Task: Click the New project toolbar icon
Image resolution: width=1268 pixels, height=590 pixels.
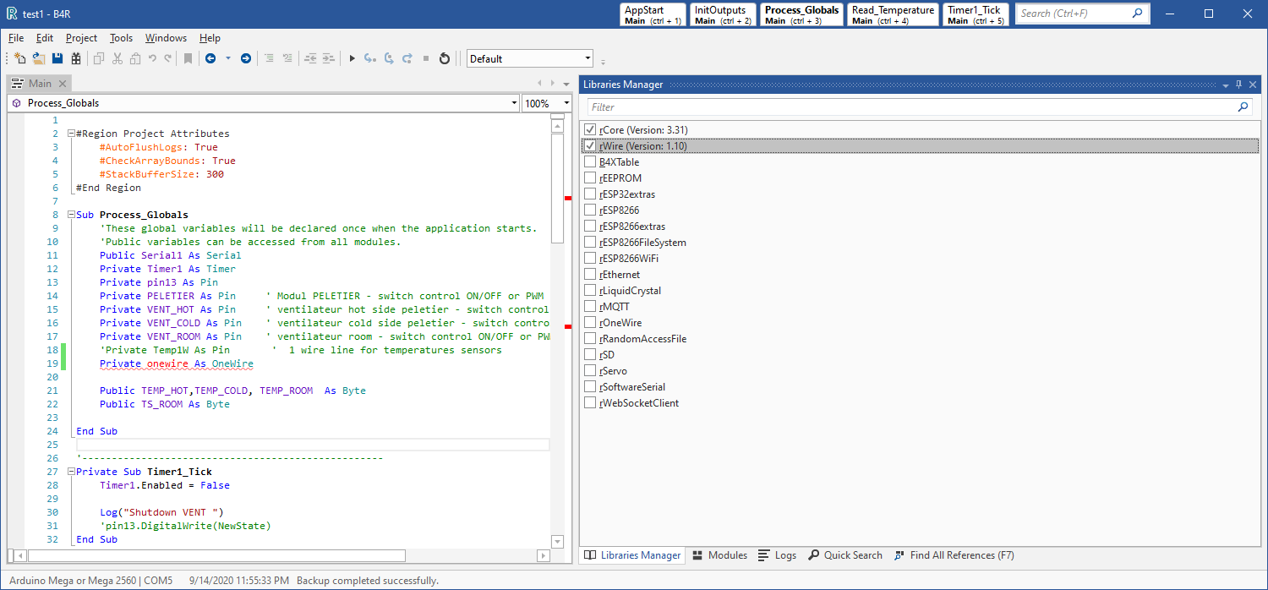Action: pos(20,58)
